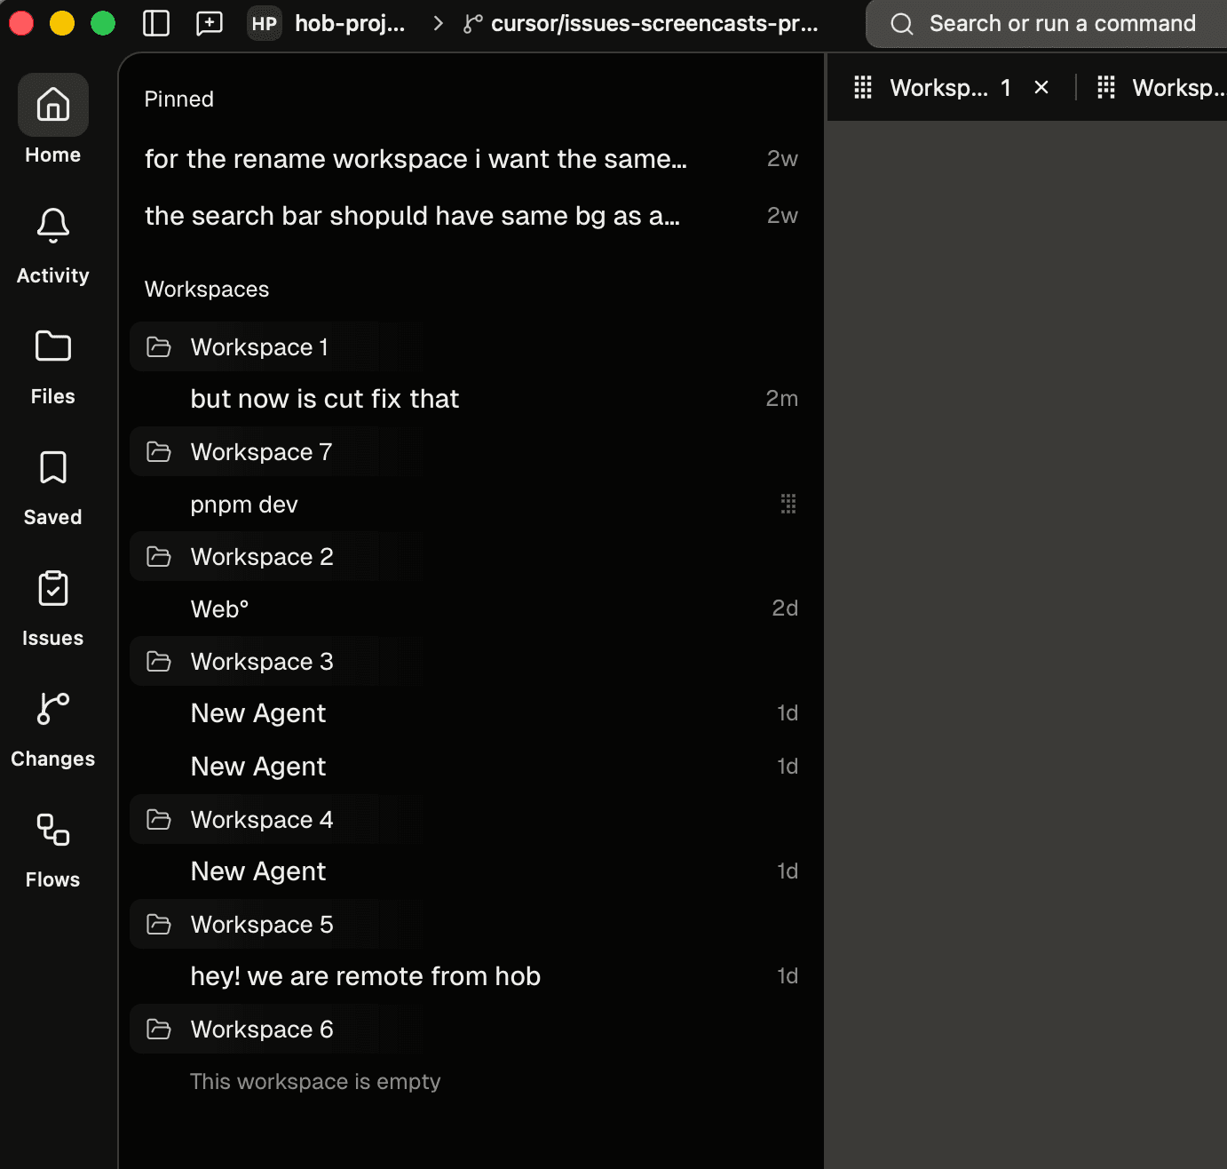This screenshot has width=1227, height=1169.
Task: Click the grid icon on pnpm dev row
Action: point(788,504)
